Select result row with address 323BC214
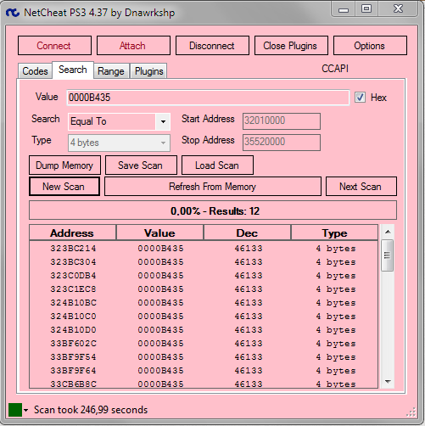The height and width of the screenshot is (426, 425). 204,249
